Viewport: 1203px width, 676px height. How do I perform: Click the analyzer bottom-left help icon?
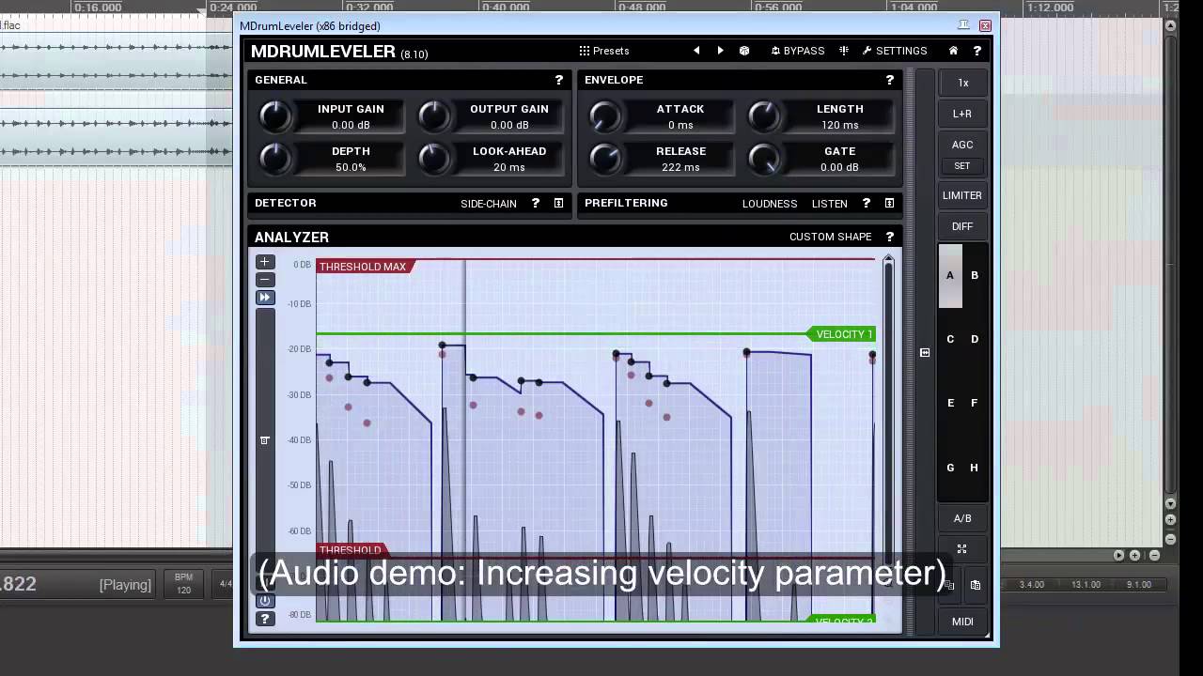coord(265,619)
